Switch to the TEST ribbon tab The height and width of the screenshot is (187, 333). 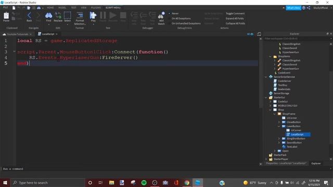point(74,8)
